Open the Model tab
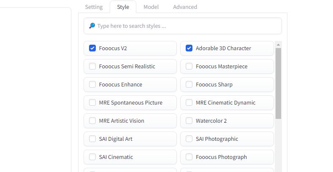The width and height of the screenshot is (333, 172). point(151,7)
